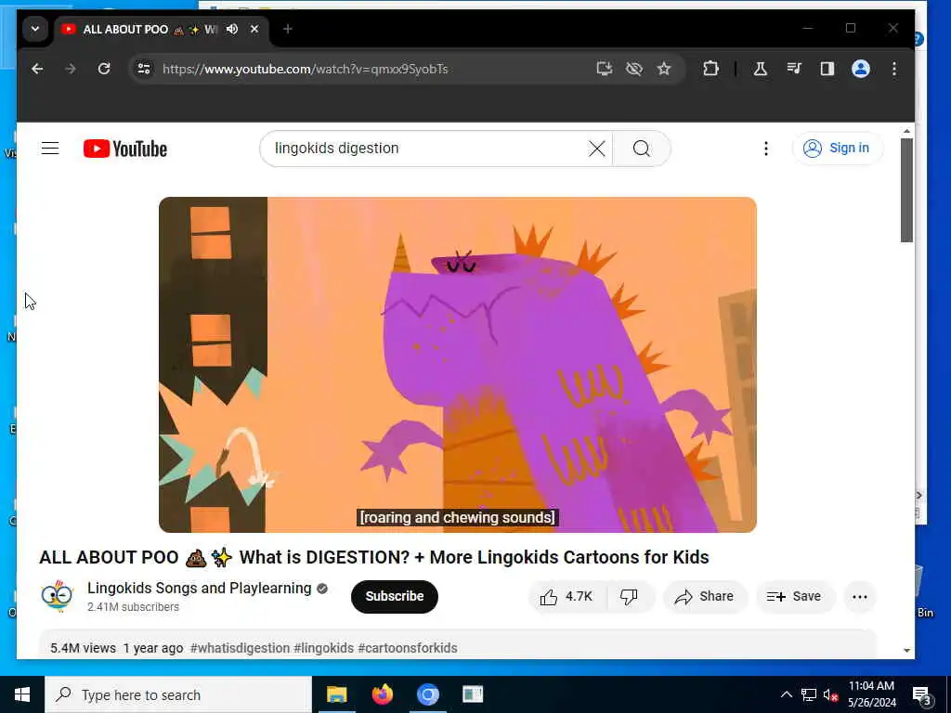Toggle Chrome side panel
Screen dimensions: 951x713
[x=827, y=69]
